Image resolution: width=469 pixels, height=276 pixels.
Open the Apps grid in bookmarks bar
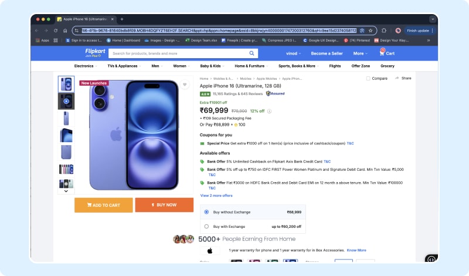(42, 40)
